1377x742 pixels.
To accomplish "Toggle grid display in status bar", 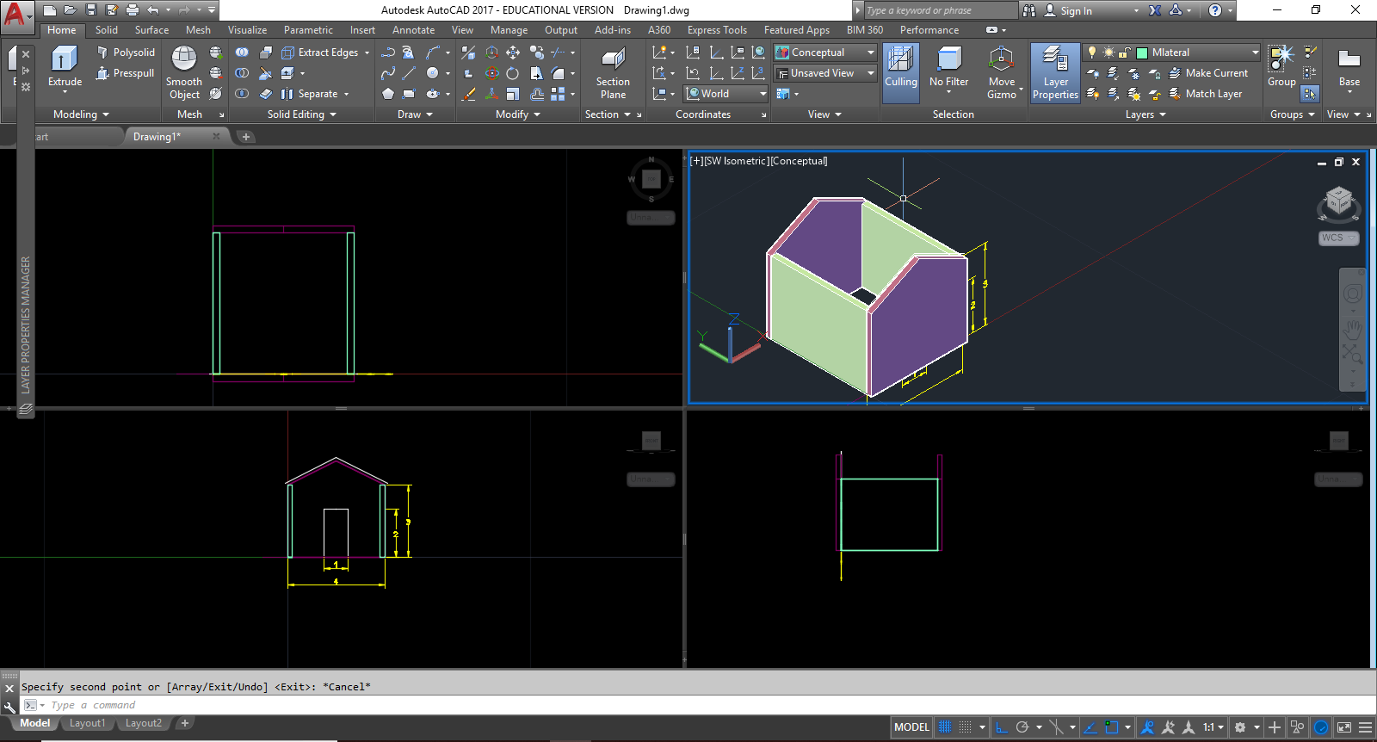I will pos(945,727).
